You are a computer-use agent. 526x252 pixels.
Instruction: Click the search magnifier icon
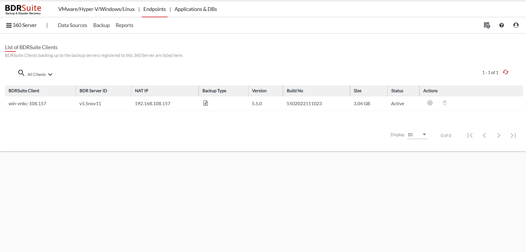tap(21, 73)
